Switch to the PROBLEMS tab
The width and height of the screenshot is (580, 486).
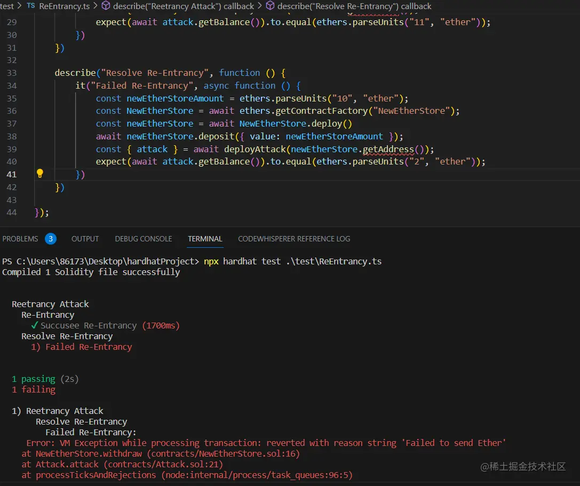pyautogui.click(x=20, y=239)
